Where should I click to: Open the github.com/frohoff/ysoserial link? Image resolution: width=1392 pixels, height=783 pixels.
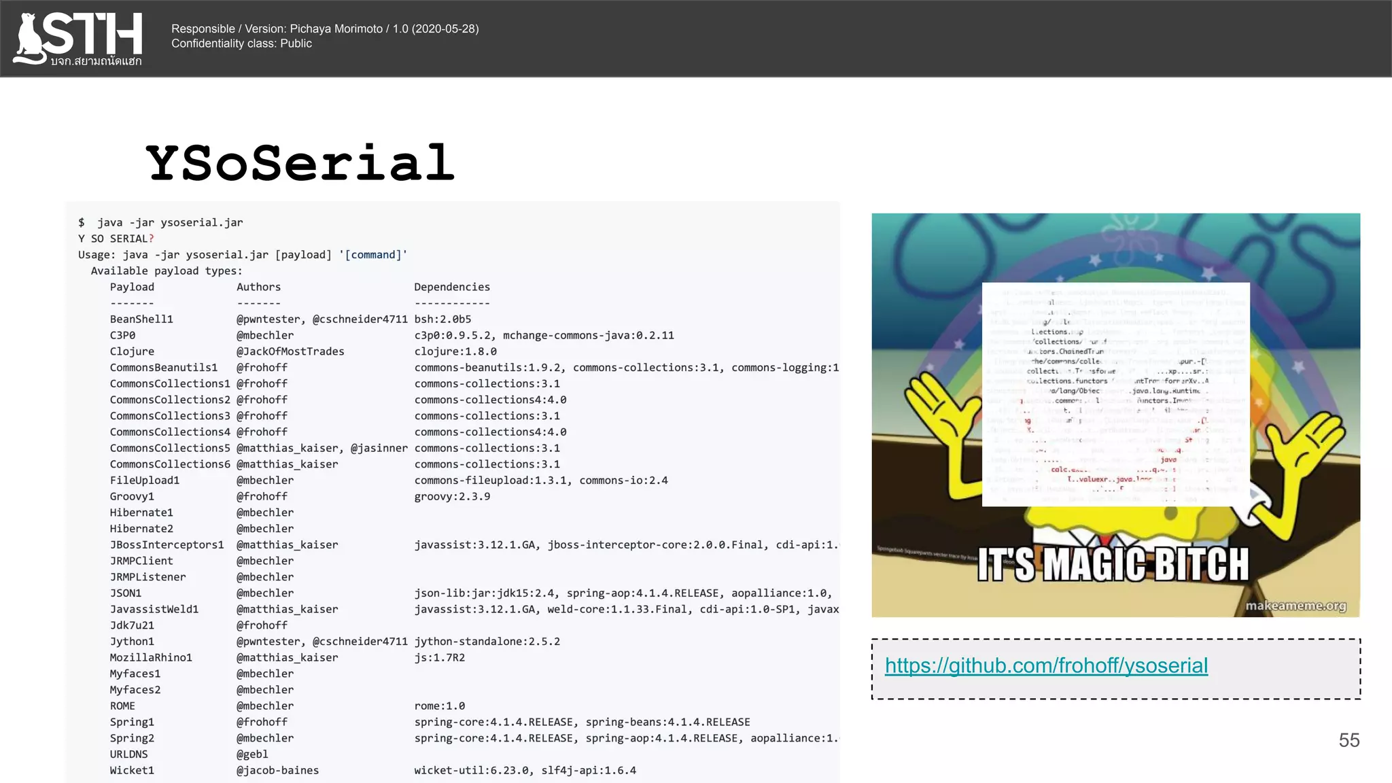[x=1046, y=665]
